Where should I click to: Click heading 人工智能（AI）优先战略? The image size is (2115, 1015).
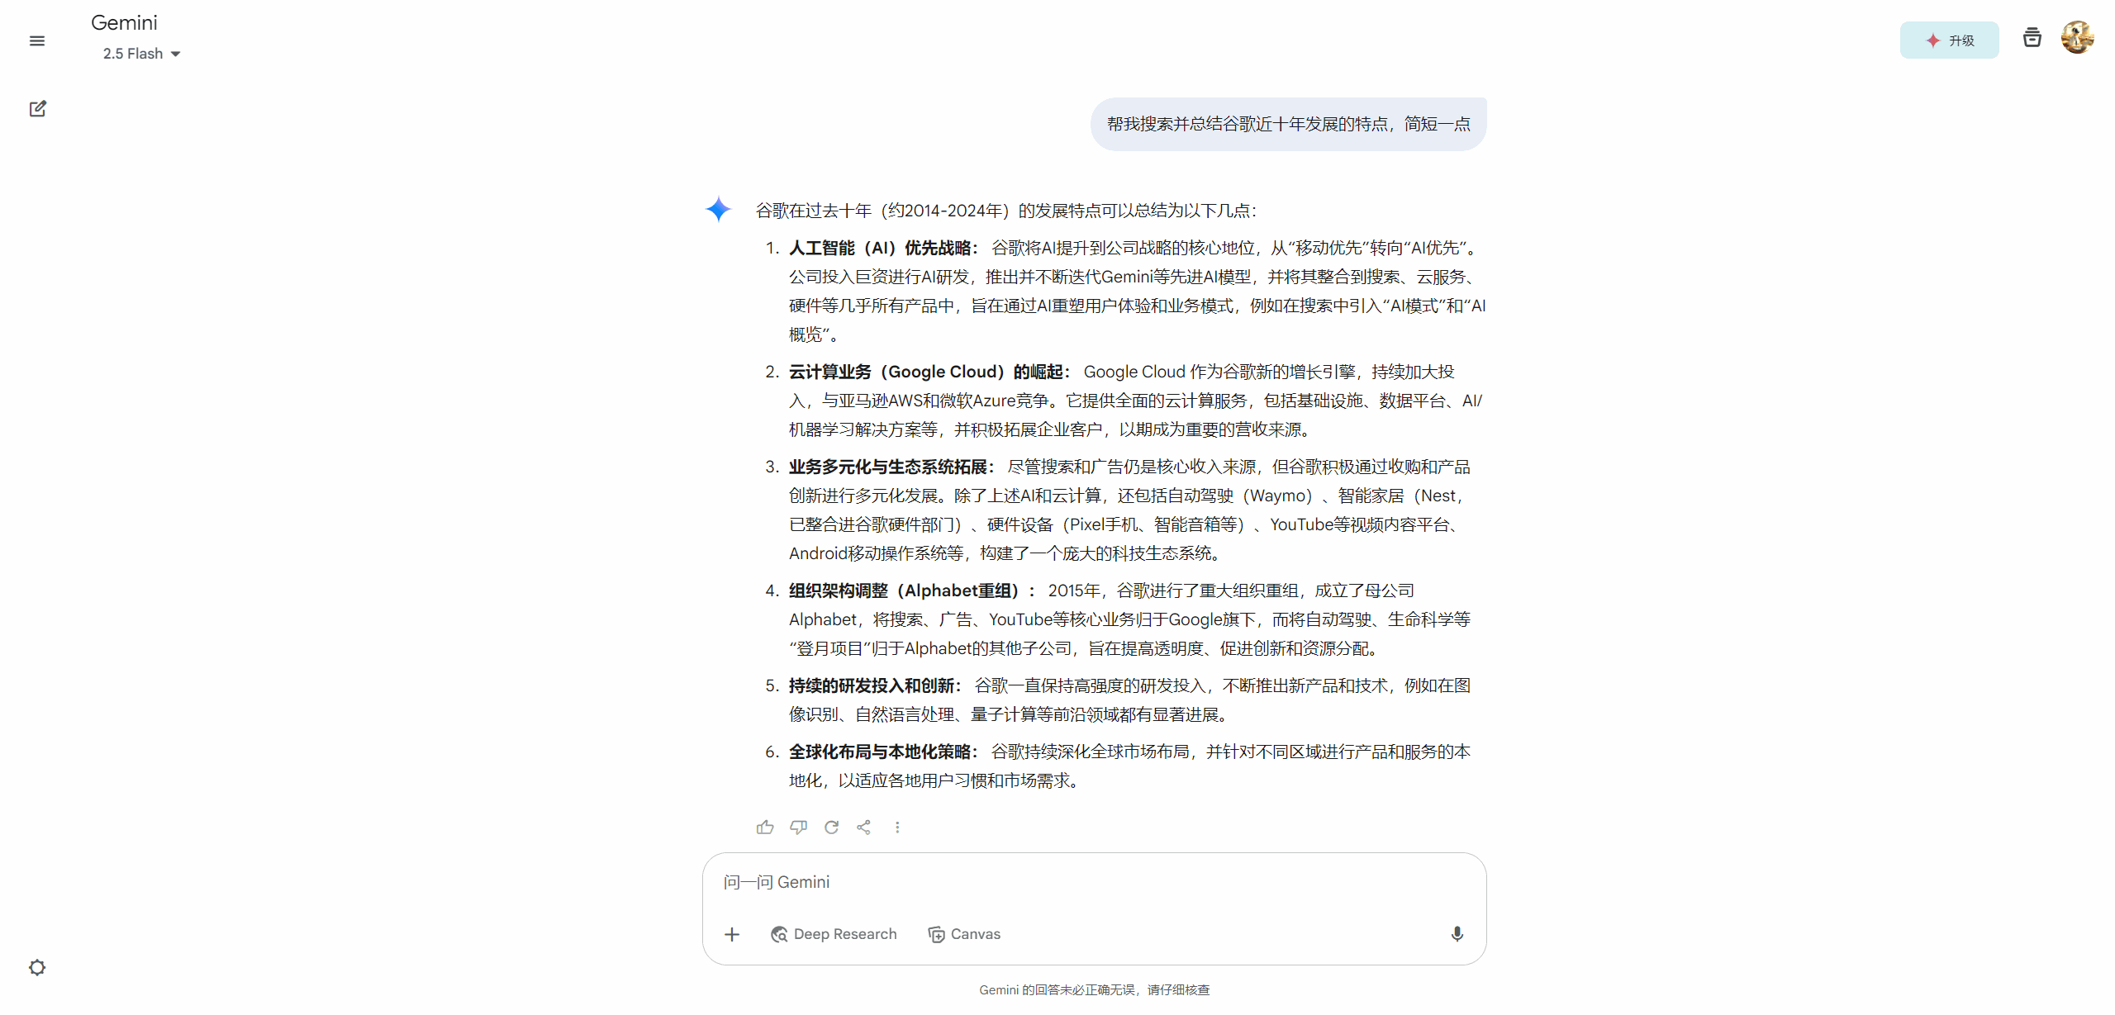[883, 248]
